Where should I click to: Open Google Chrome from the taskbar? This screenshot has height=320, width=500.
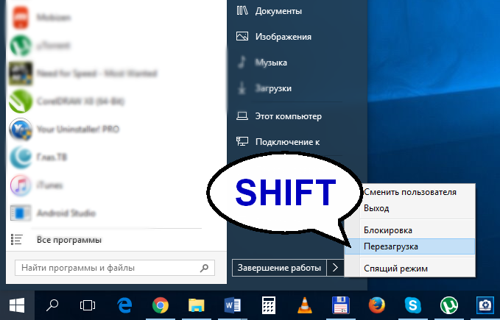pos(159,305)
